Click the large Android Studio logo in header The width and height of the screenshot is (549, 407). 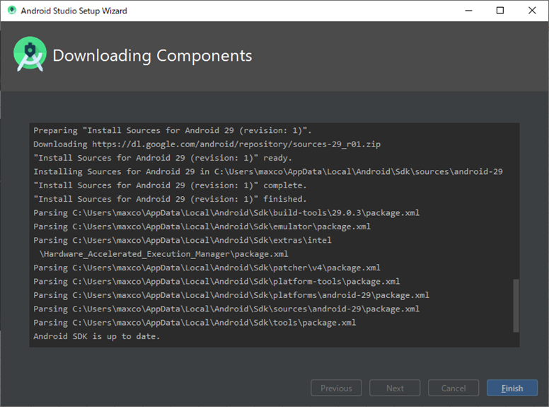tap(30, 54)
